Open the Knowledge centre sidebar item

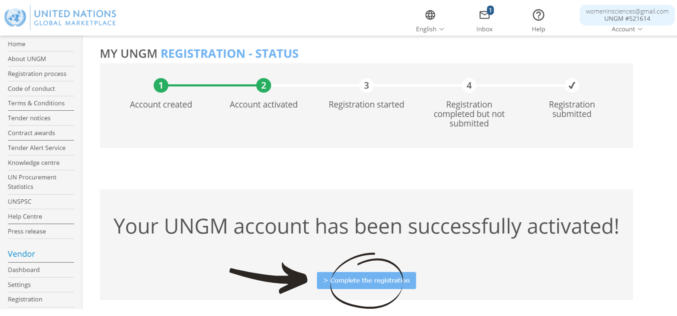[34, 163]
